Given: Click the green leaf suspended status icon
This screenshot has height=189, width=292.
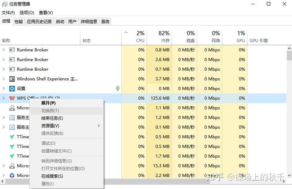Looking at the screenshot, I should (x=117, y=88).
